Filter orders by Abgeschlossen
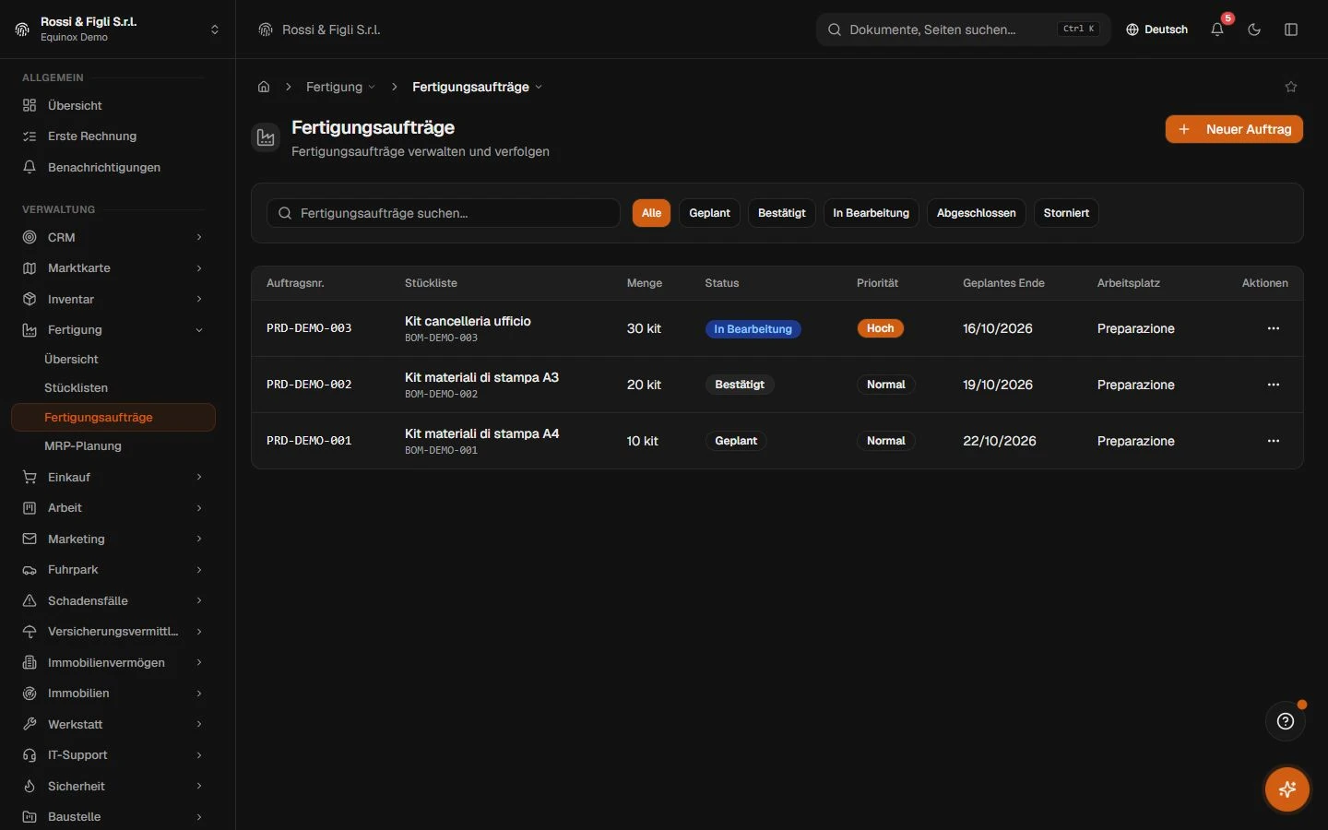The image size is (1328, 830). 976,213
